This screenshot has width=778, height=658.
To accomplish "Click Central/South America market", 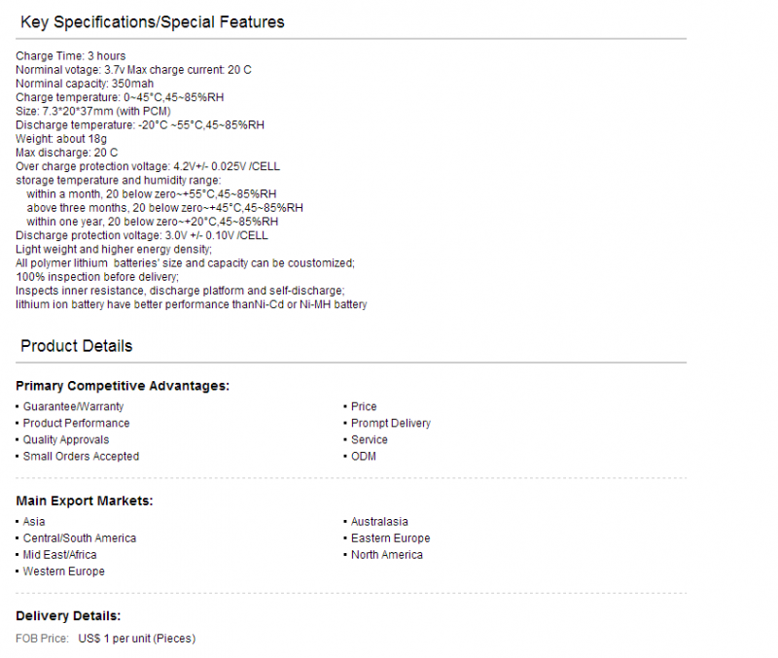I will coord(80,538).
